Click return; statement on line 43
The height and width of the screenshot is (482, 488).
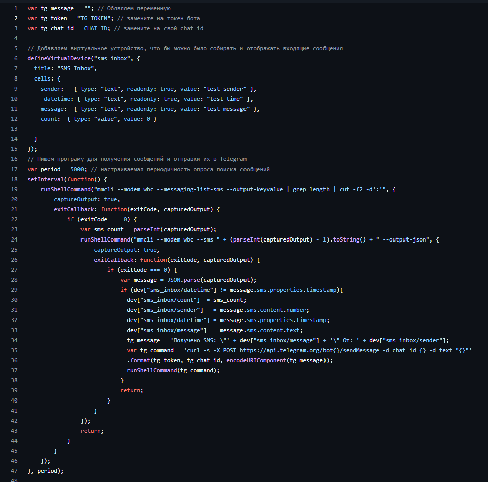[92, 431]
